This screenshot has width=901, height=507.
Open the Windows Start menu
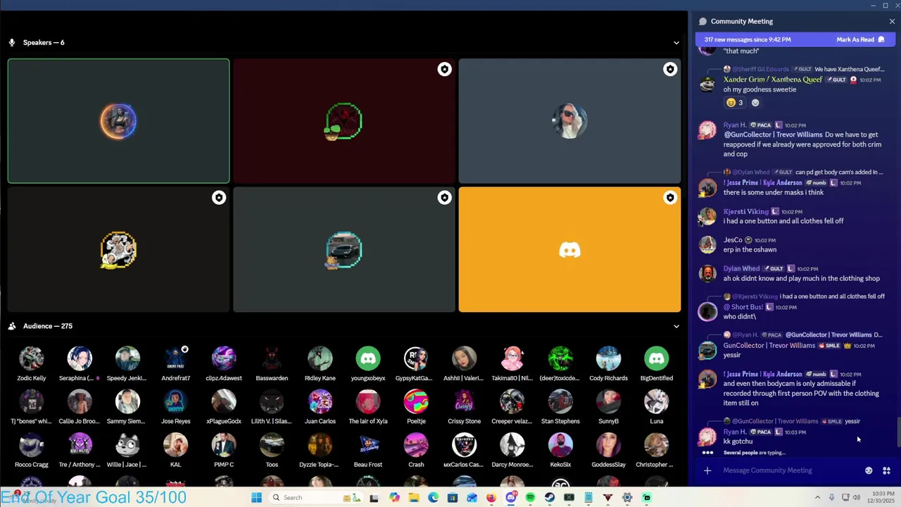point(256,497)
